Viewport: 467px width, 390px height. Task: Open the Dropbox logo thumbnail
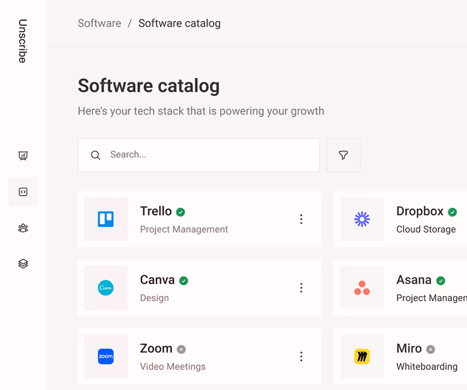[362, 219]
